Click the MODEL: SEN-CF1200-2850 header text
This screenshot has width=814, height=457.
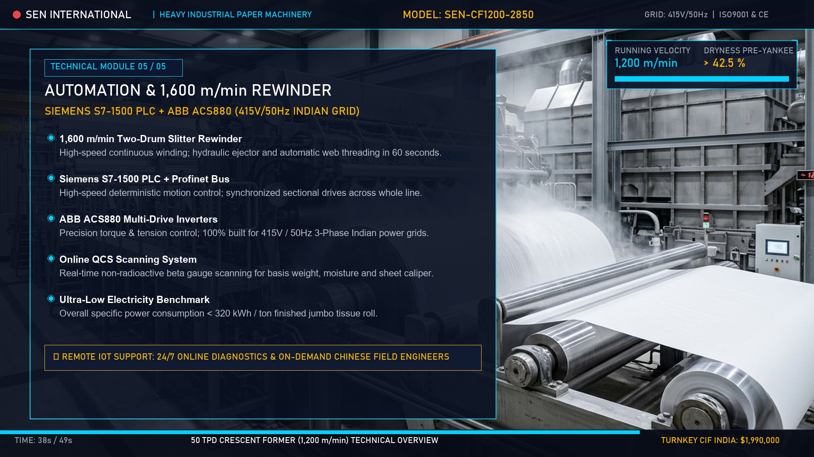pos(468,15)
